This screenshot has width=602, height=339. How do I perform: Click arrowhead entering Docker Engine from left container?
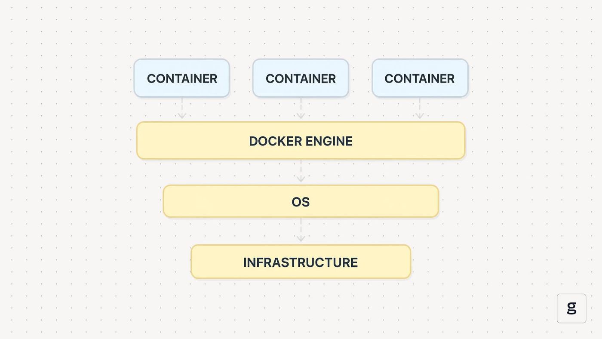tap(182, 115)
